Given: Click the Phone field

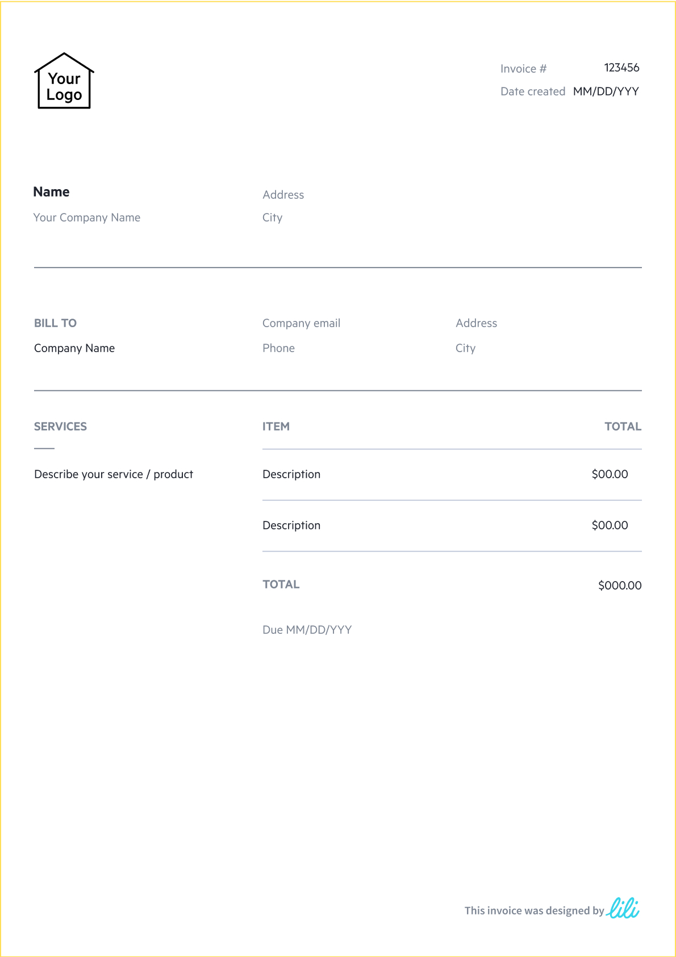Looking at the screenshot, I should tap(278, 348).
